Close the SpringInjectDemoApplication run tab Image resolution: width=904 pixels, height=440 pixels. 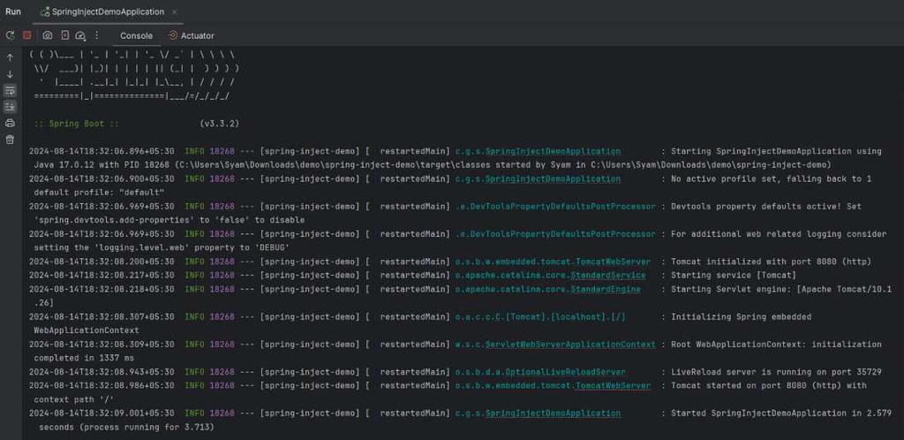174,11
